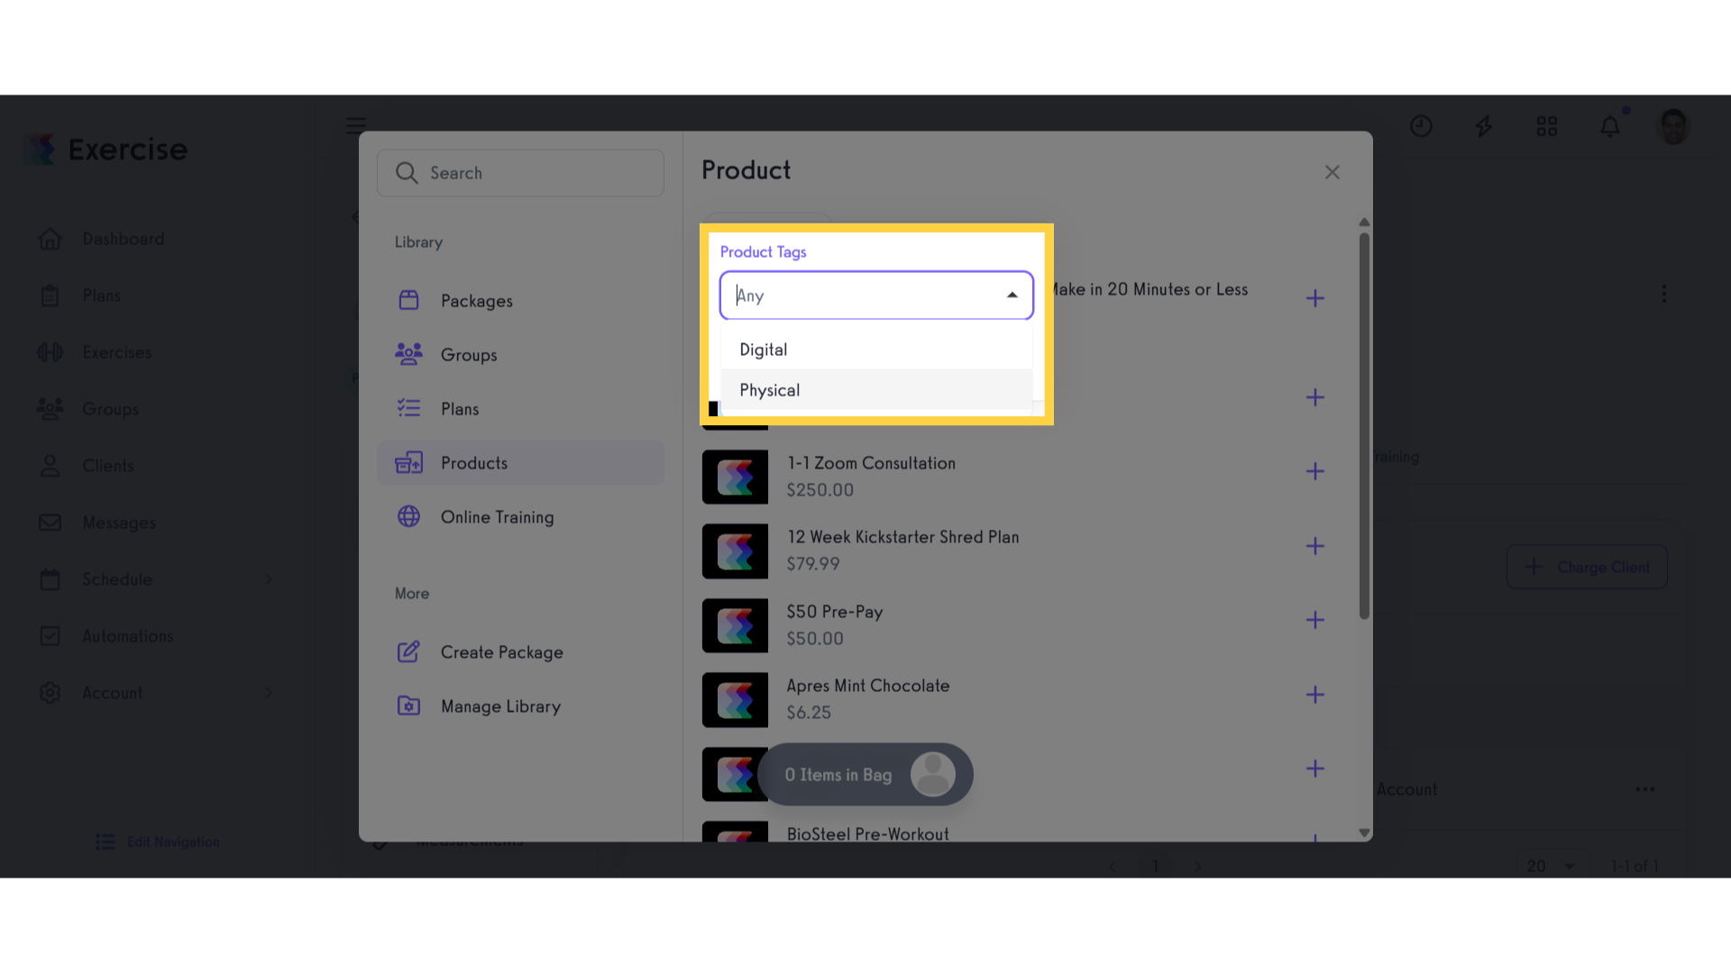Open Groups in the Library list
Screen dimensions: 1731x973
click(x=520, y=355)
